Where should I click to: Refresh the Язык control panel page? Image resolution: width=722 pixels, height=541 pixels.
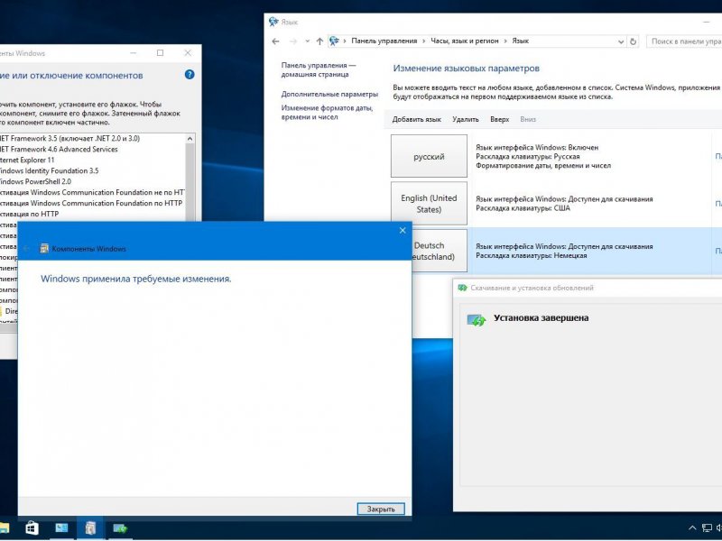pyautogui.click(x=634, y=41)
